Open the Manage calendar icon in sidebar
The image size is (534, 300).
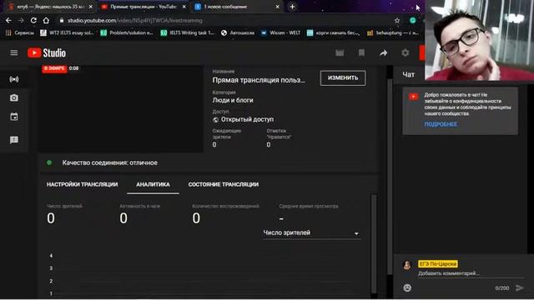pyautogui.click(x=14, y=117)
